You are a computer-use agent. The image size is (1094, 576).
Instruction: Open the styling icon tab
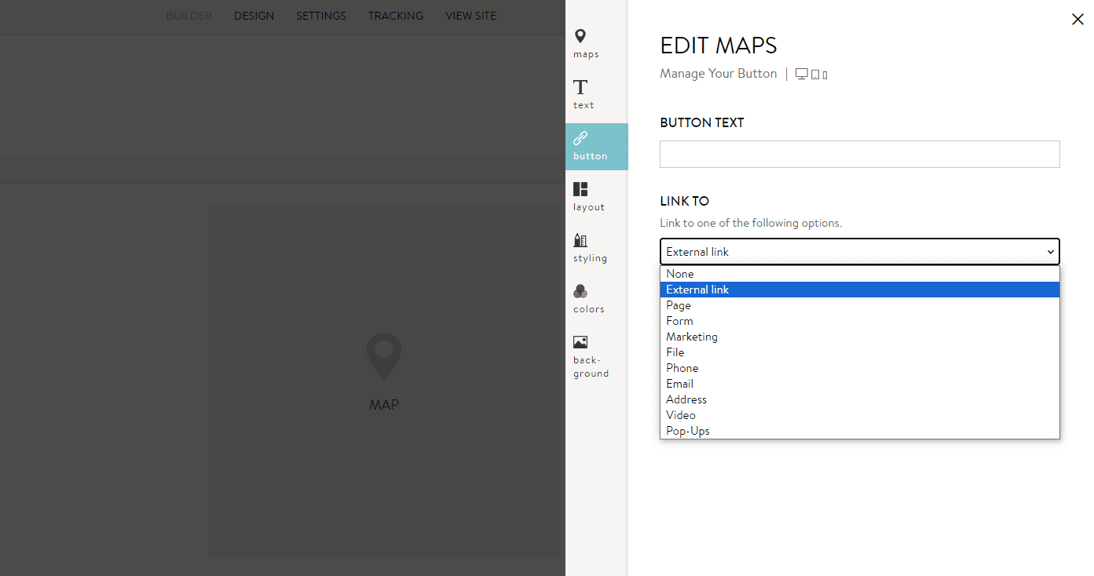pos(580,240)
